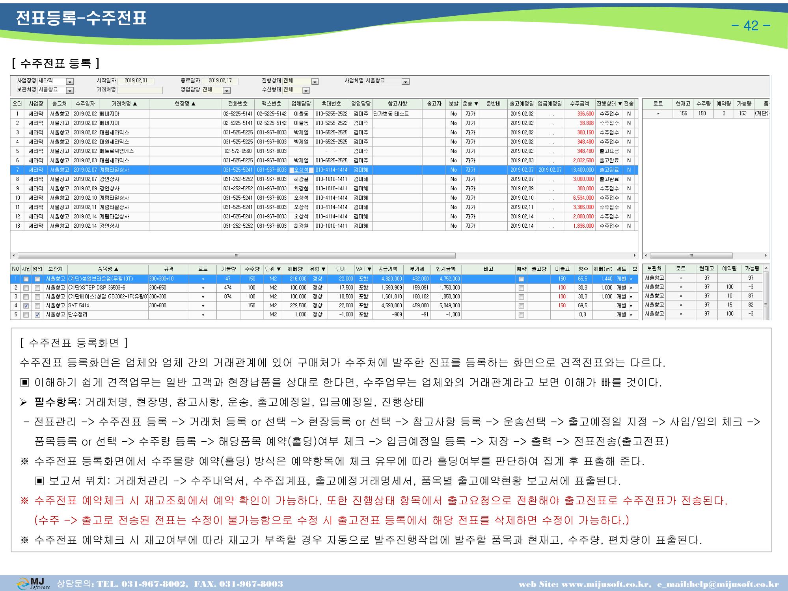Screen dimensions: 788x591
Task: Toggle 예약 checkbox for 단수정리 row
Action: click(521, 315)
